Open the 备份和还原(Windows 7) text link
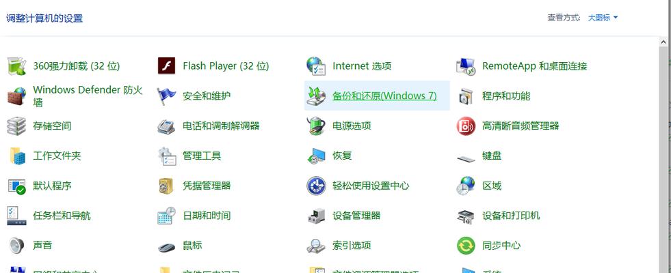Image resolution: width=671 pixels, height=273 pixels. click(x=384, y=96)
